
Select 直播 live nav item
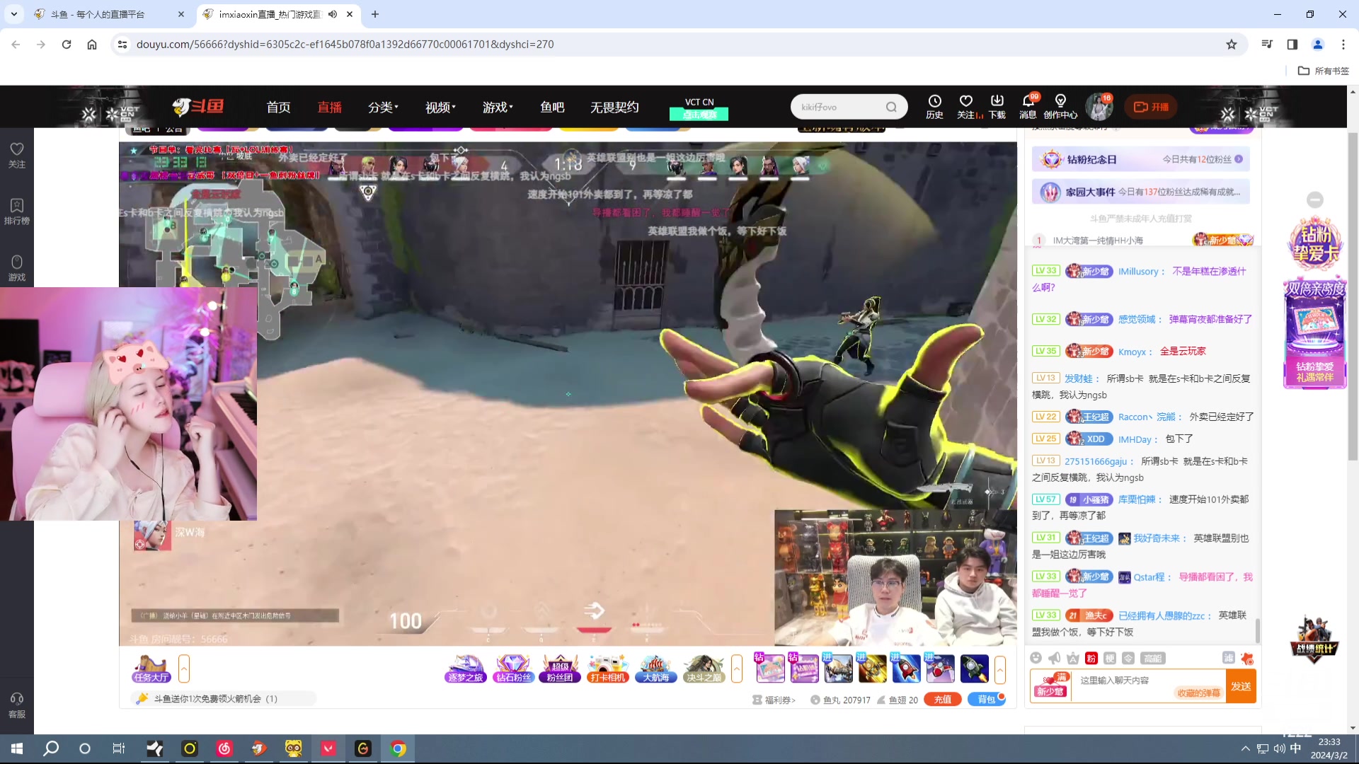[329, 107]
